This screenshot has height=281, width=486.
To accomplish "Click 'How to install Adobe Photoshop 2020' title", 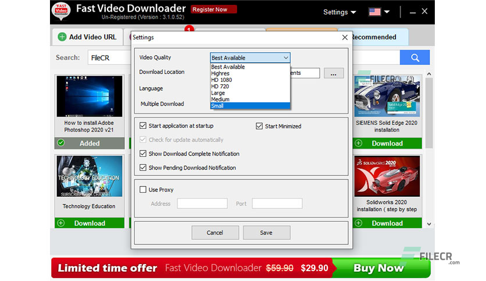I will (x=89, y=126).
